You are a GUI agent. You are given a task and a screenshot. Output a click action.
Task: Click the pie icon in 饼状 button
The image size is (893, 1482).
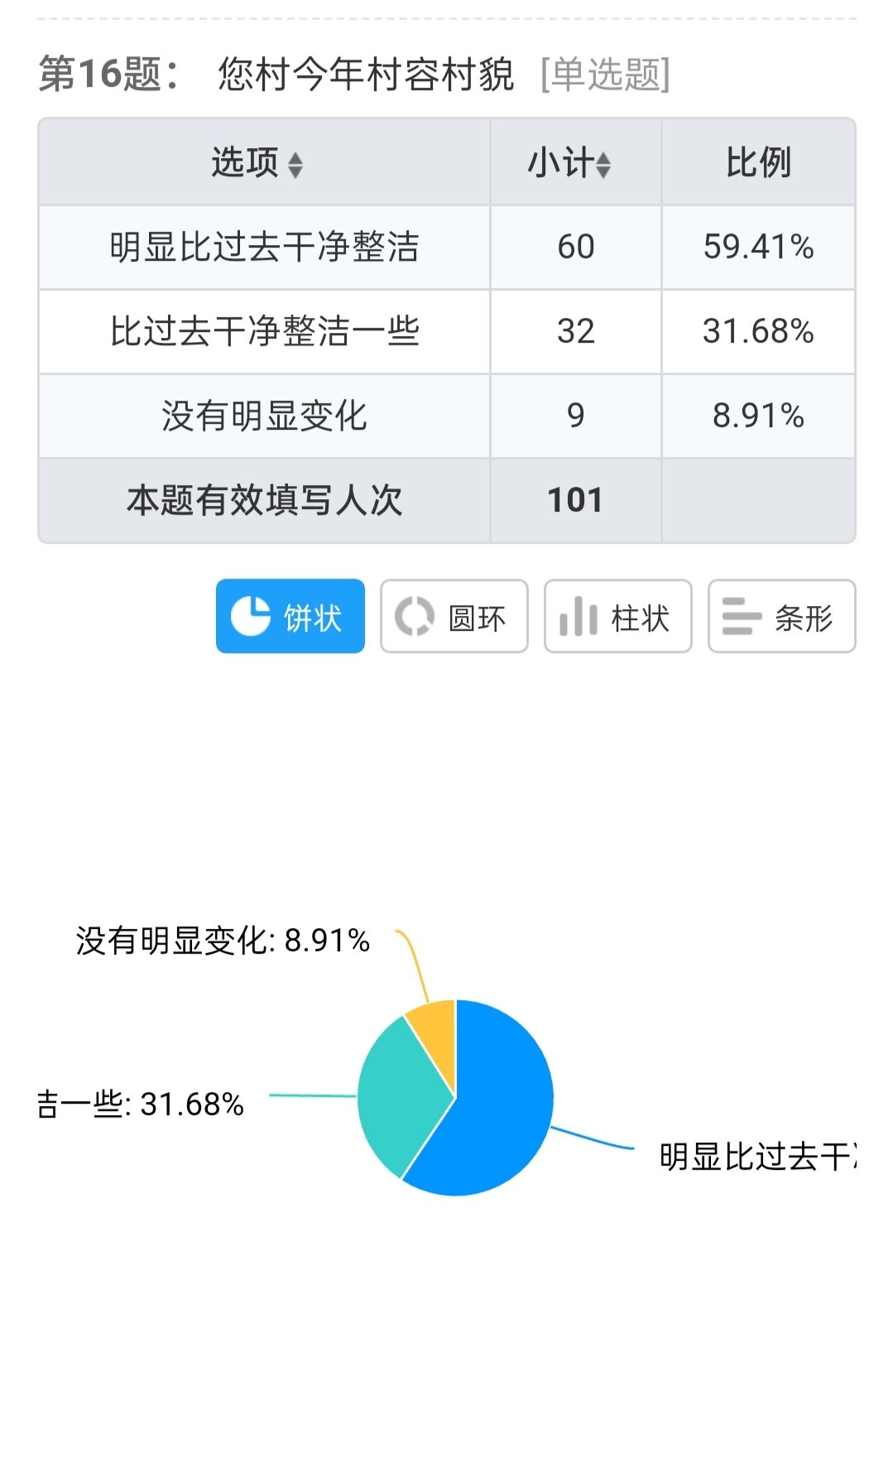coord(250,616)
